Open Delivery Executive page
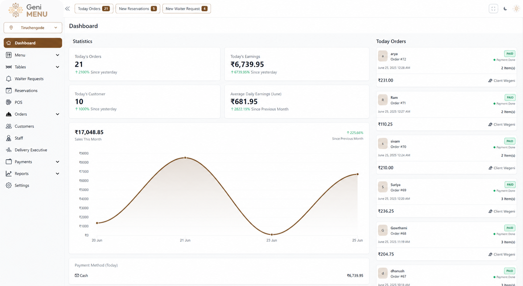 [x=33, y=150]
